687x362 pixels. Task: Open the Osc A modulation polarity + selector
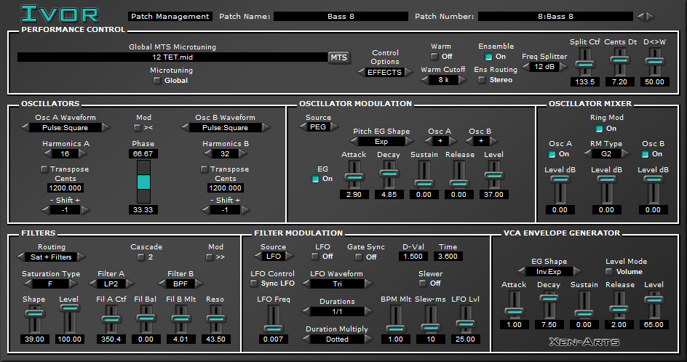click(x=440, y=141)
